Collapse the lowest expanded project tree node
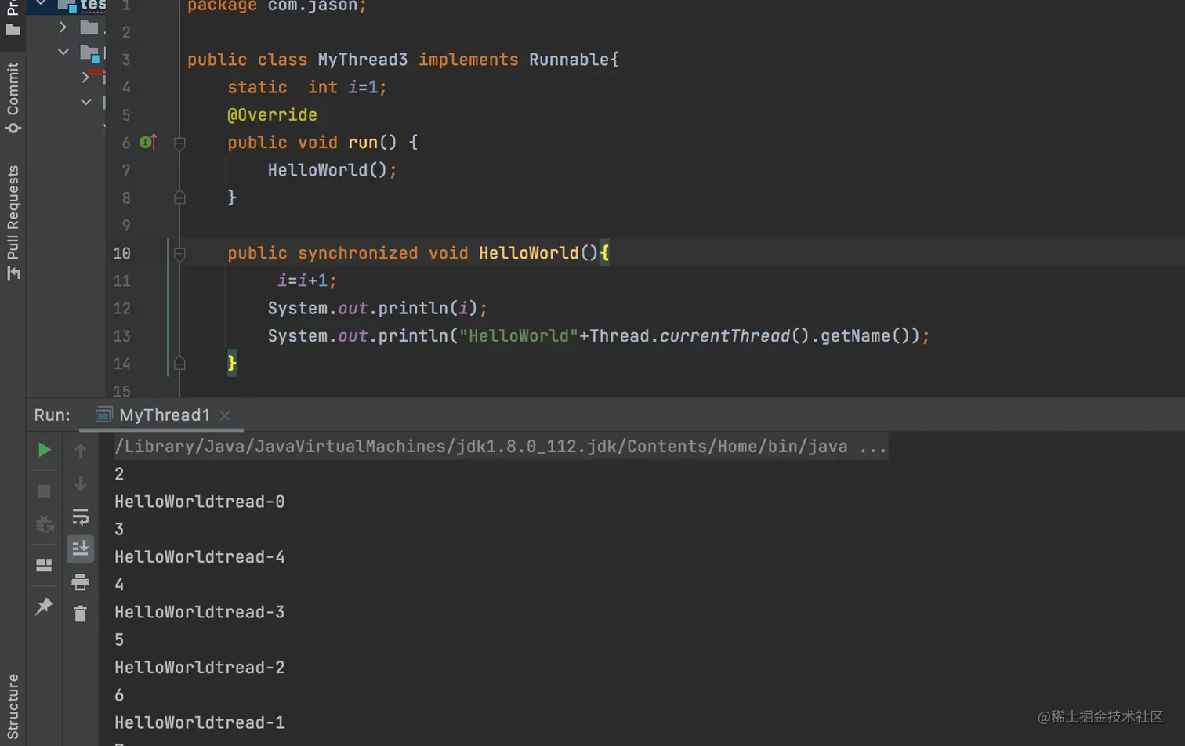Viewport: 1185px width, 746px height. click(x=85, y=102)
